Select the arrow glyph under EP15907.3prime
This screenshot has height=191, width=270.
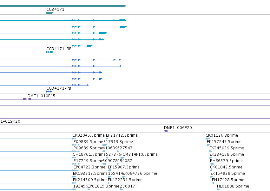point(109,170)
